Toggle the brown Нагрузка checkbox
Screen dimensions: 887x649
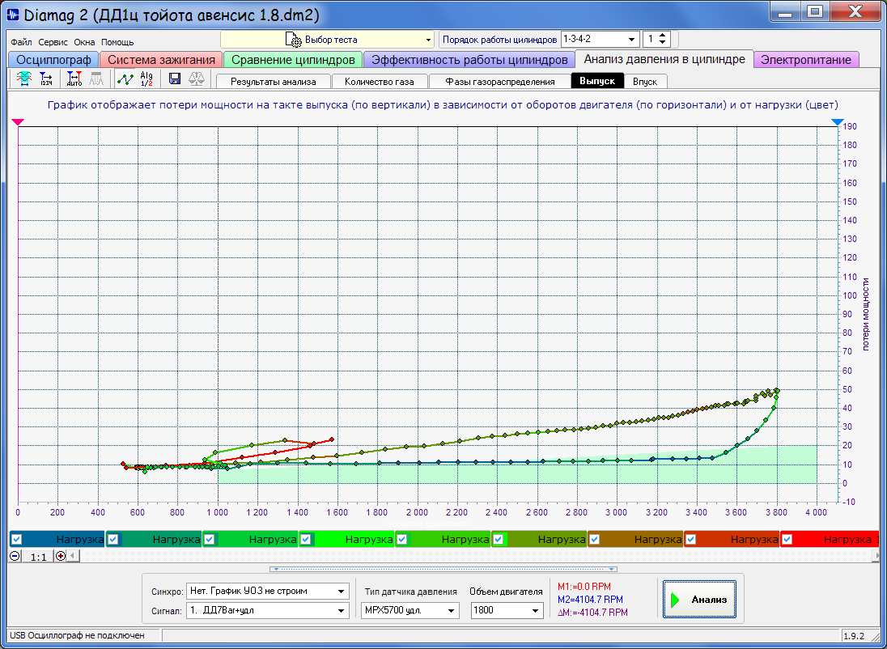594,539
